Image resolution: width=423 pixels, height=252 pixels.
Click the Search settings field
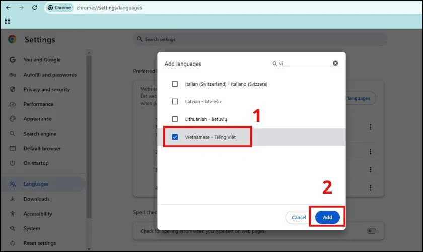(260, 39)
